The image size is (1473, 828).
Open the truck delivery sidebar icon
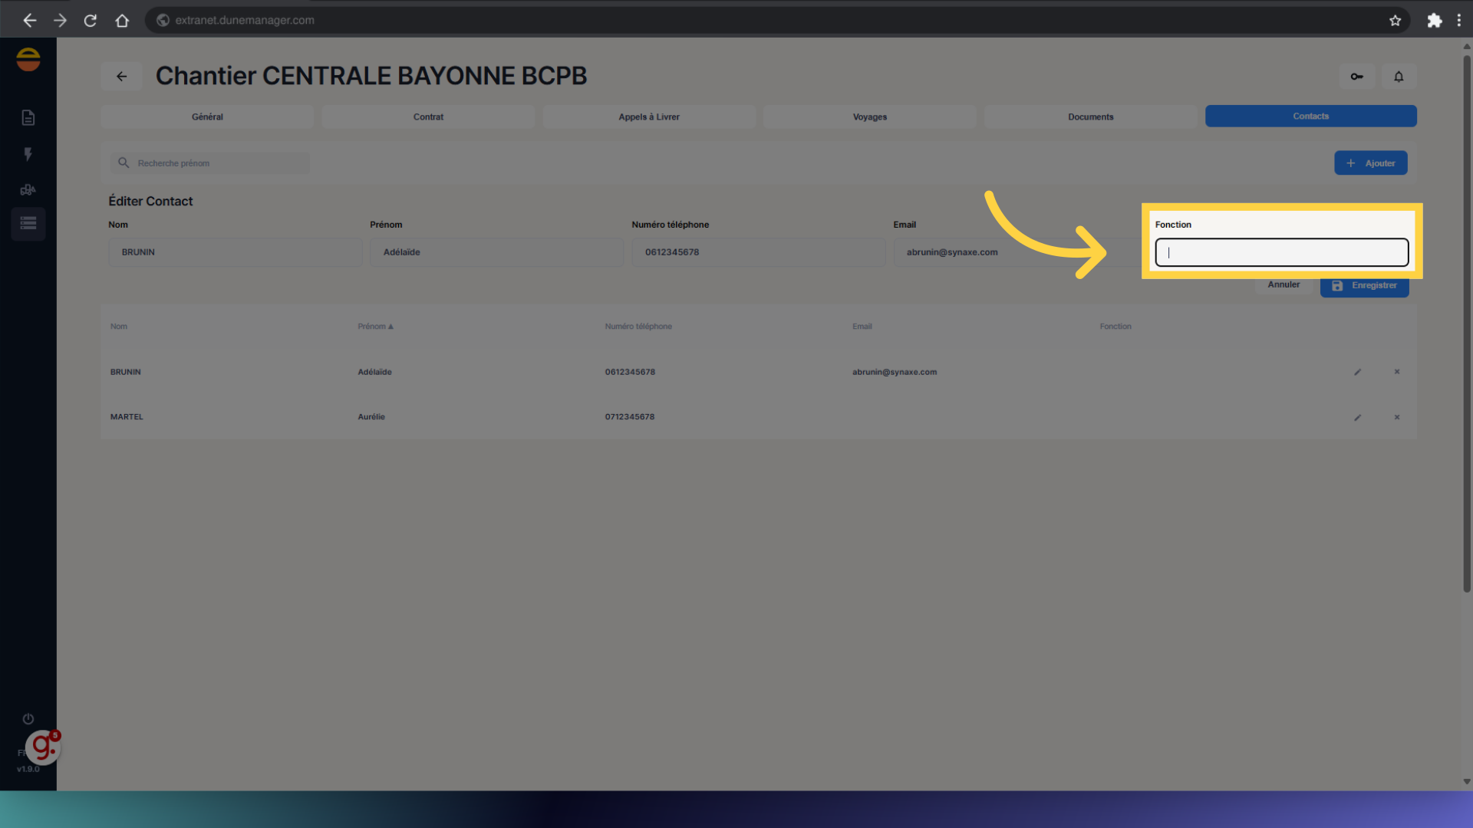pyautogui.click(x=28, y=189)
